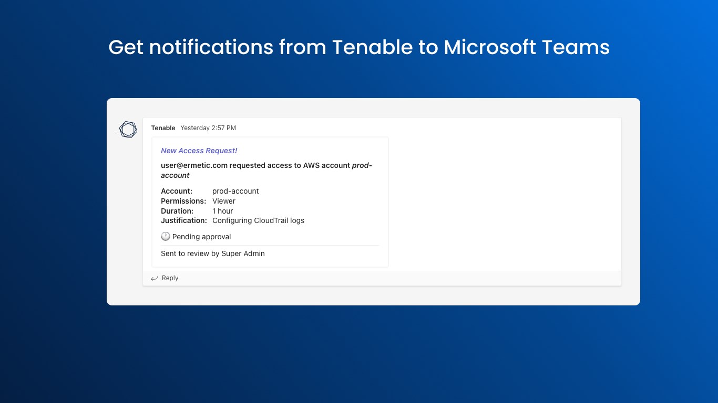The width and height of the screenshot is (718, 403).
Task: Click the Justification: field label
Action: (184, 220)
